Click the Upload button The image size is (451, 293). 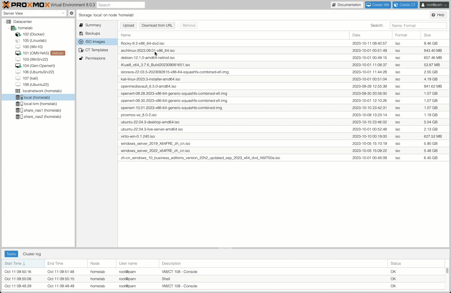(x=128, y=25)
